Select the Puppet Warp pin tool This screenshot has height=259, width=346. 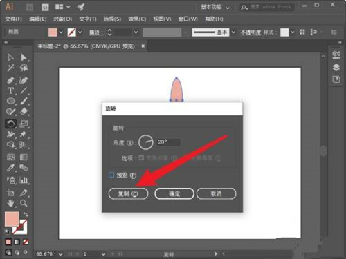tap(24, 134)
